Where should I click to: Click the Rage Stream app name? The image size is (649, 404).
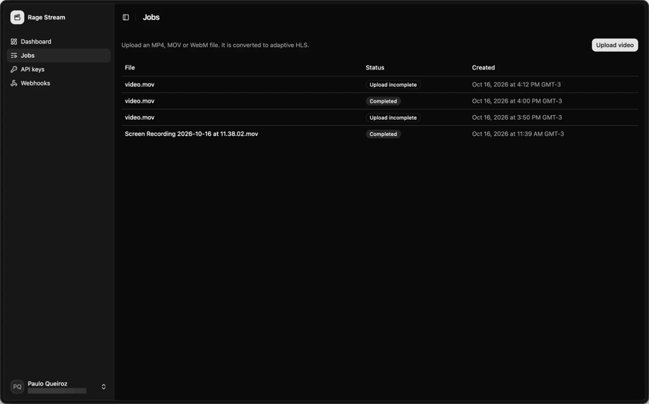pyautogui.click(x=46, y=18)
